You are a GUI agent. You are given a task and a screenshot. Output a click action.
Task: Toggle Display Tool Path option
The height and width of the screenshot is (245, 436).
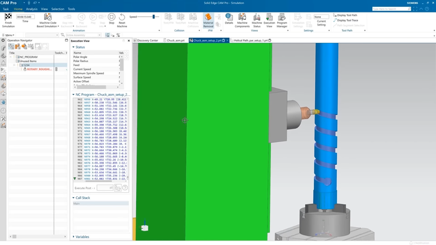(345, 16)
